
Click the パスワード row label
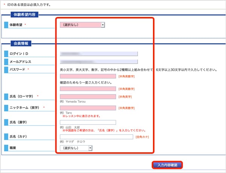tap(17, 70)
